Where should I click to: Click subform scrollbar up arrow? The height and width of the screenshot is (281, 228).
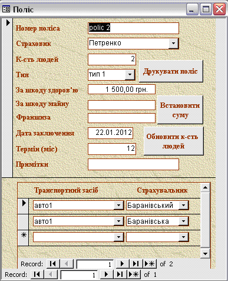206,188
